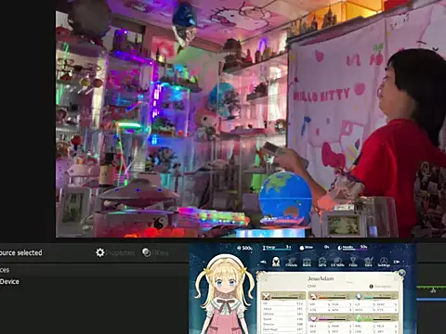Open the Friends menu icon
This screenshot has width=446, height=334.
click(x=291, y=262)
